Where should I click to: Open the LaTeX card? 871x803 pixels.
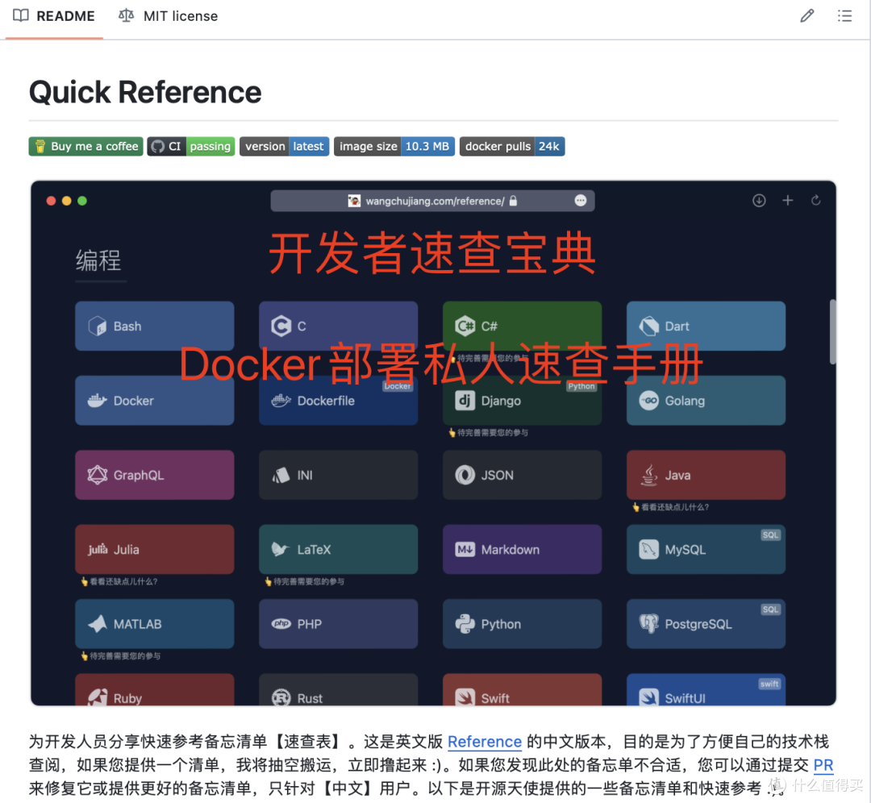pyautogui.click(x=338, y=549)
